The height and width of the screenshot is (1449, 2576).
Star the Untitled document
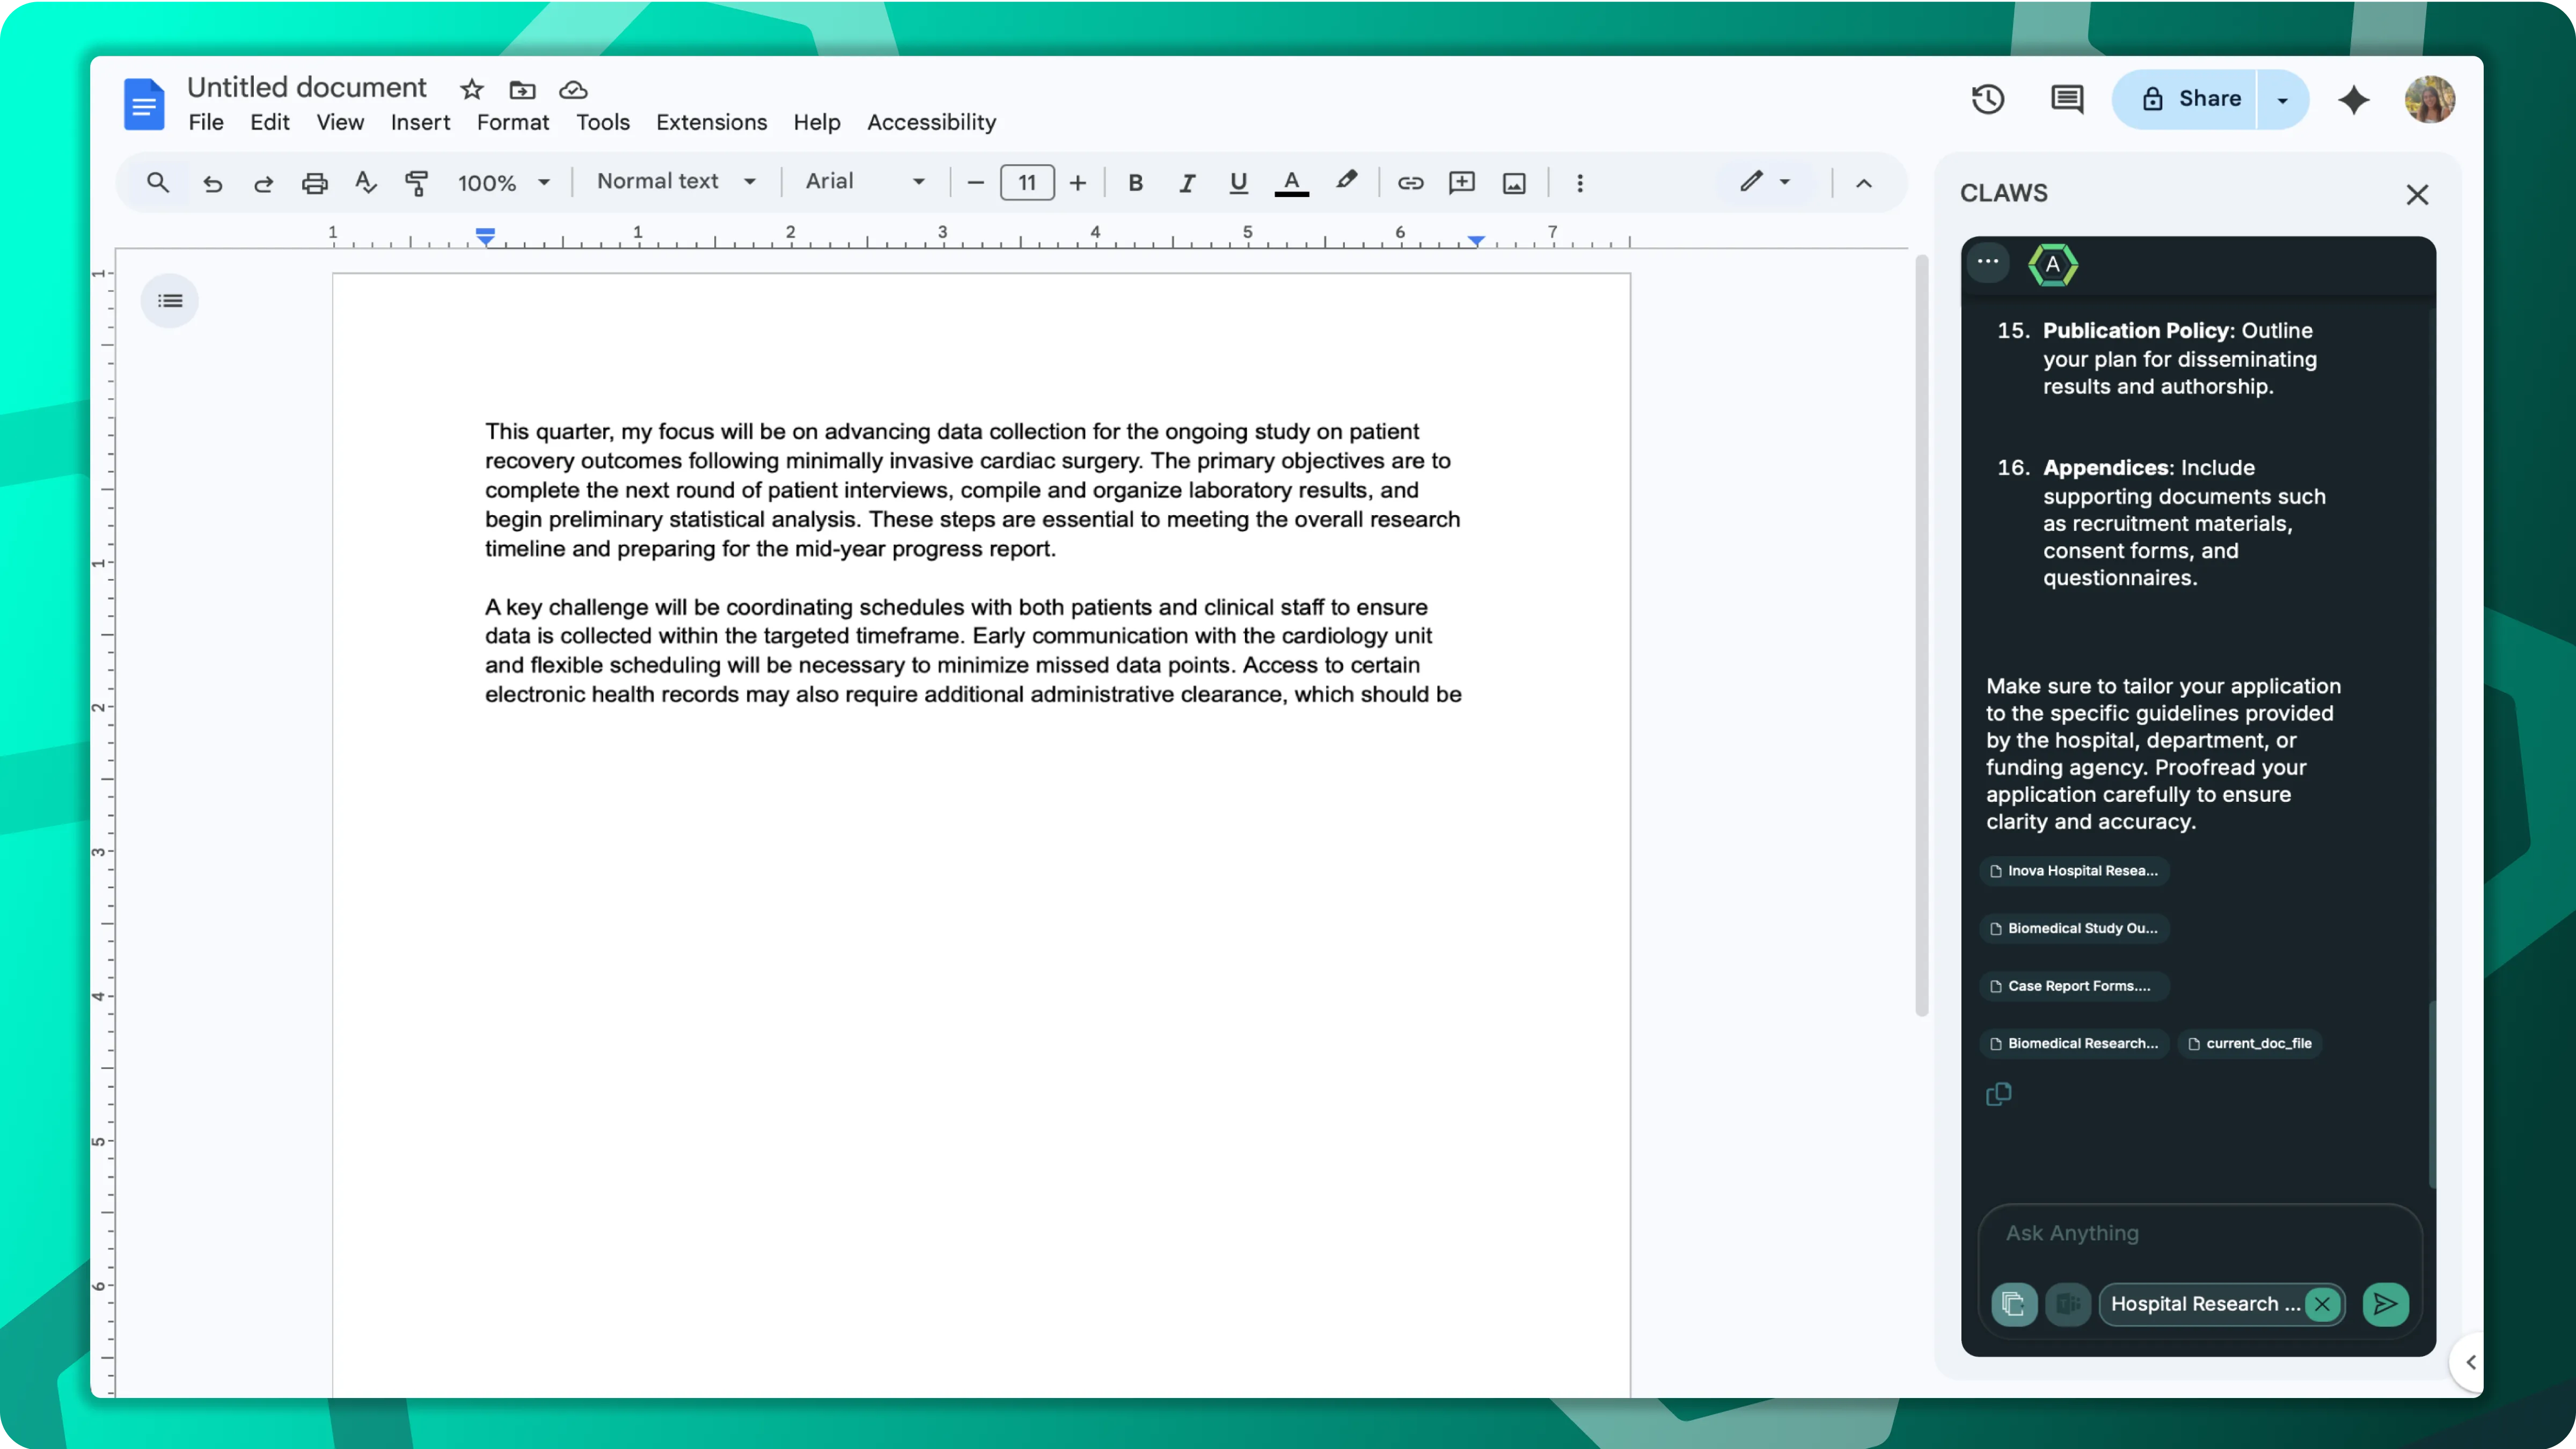[471, 90]
